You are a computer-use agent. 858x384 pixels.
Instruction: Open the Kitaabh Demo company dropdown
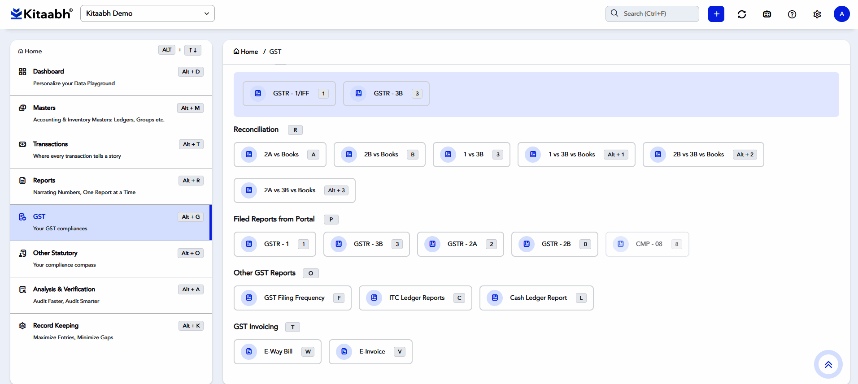point(147,13)
